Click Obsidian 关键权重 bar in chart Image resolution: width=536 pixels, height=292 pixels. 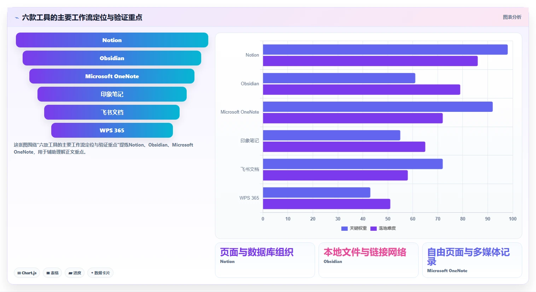(x=339, y=78)
